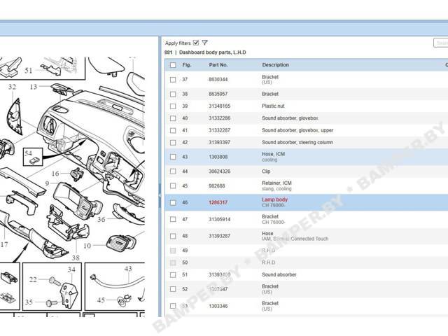Click part 16 in exploded diagram
Viewport: 448px width, 336px height.
(x=77, y=174)
